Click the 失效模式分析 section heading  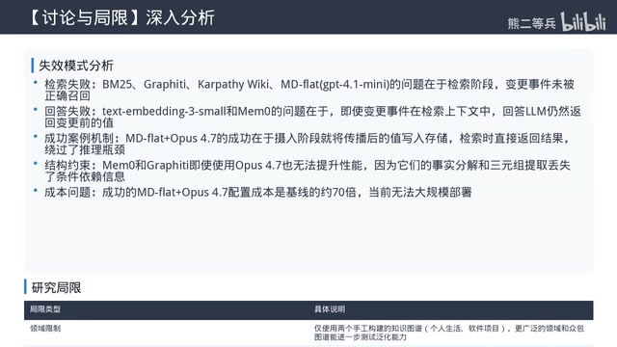pyautogui.click(x=76, y=66)
